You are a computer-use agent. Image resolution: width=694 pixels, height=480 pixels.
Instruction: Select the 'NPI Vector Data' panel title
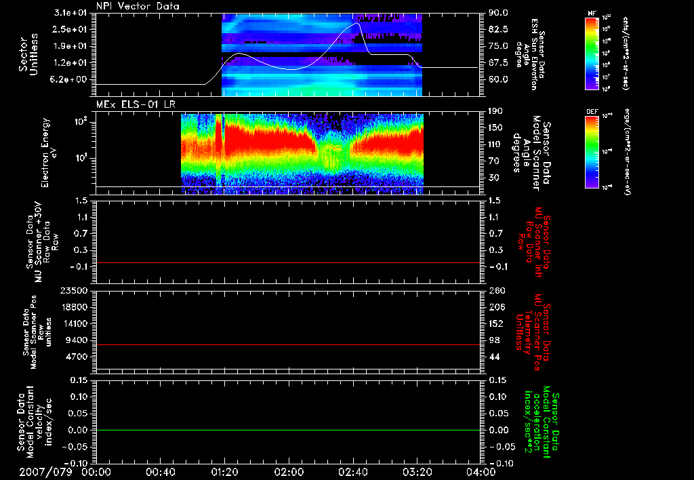(138, 6)
